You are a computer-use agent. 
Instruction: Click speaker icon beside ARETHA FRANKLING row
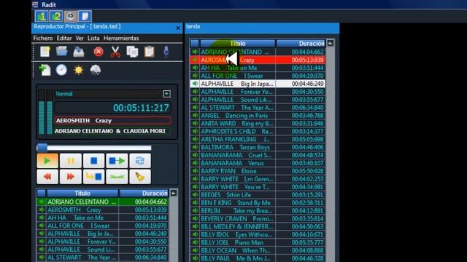(195, 139)
